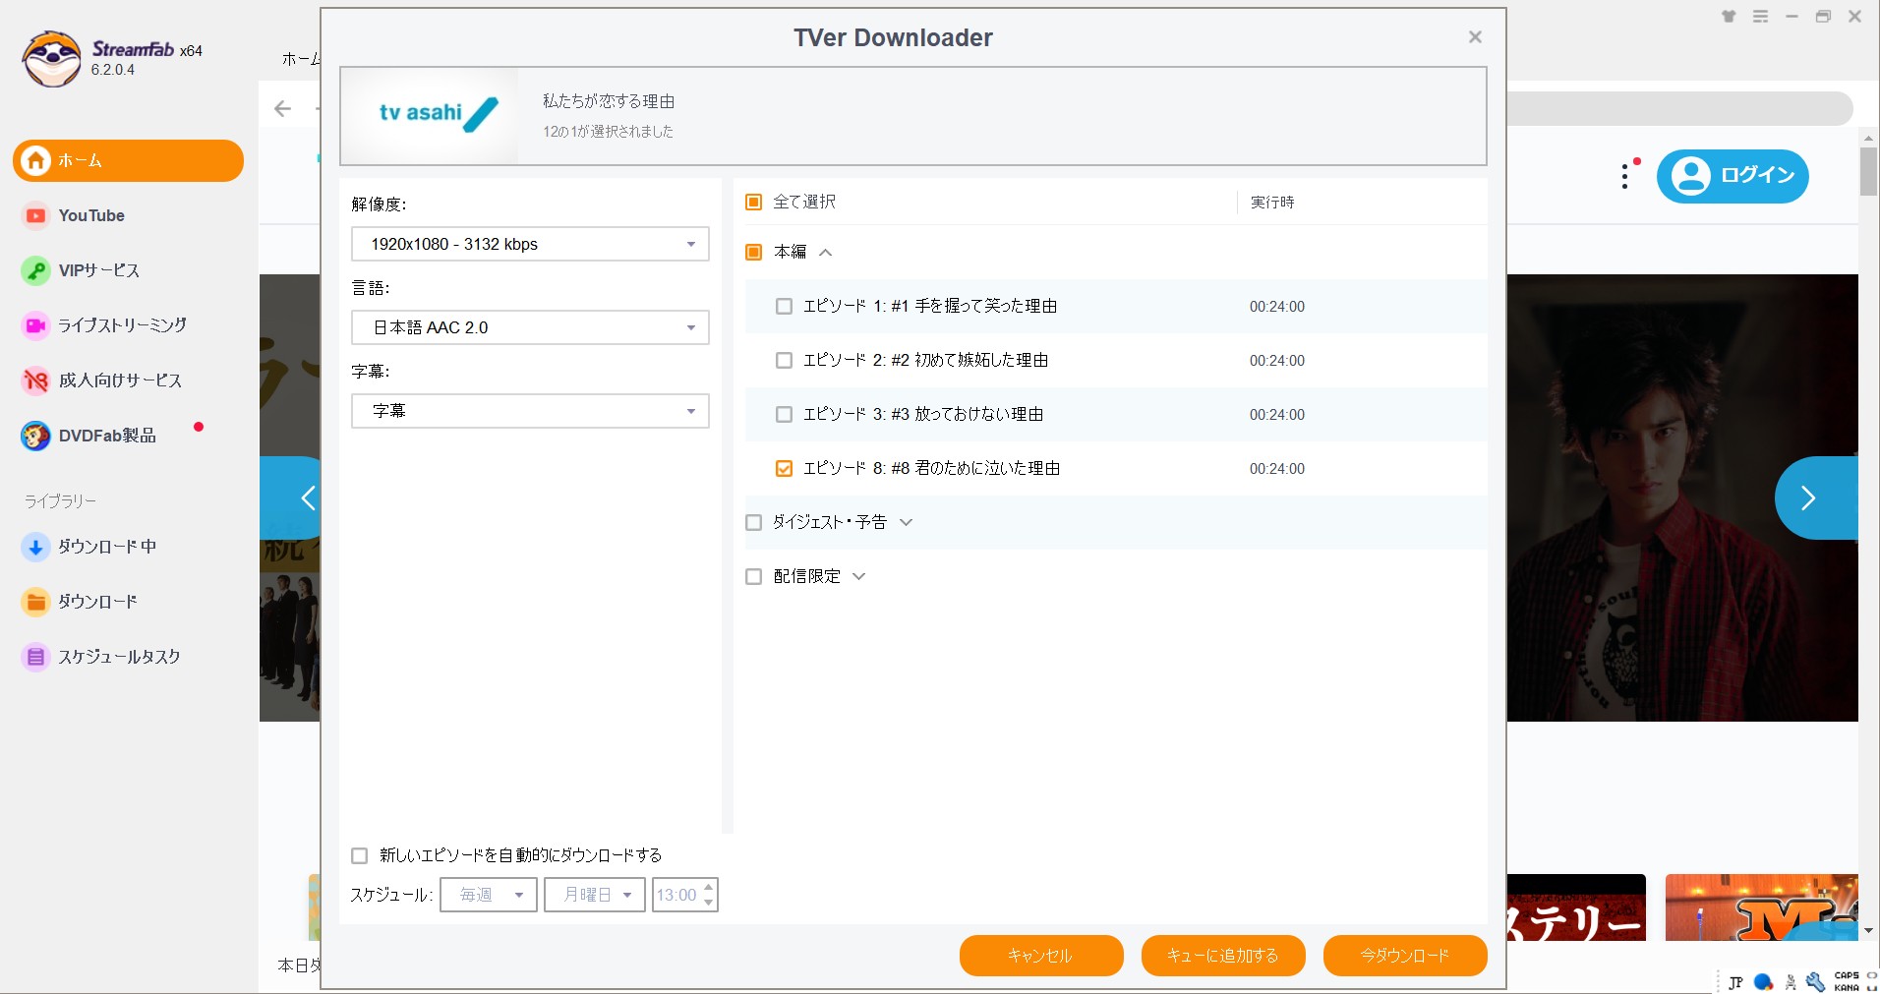Image resolution: width=1880 pixels, height=994 pixels.
Task: Check the 配信限定 group checkbox
Action: [754, 577]
